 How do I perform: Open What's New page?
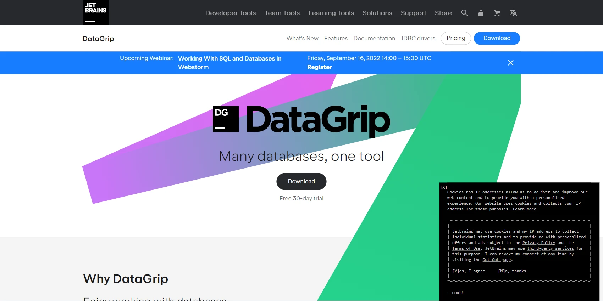[x=303, y=38]
